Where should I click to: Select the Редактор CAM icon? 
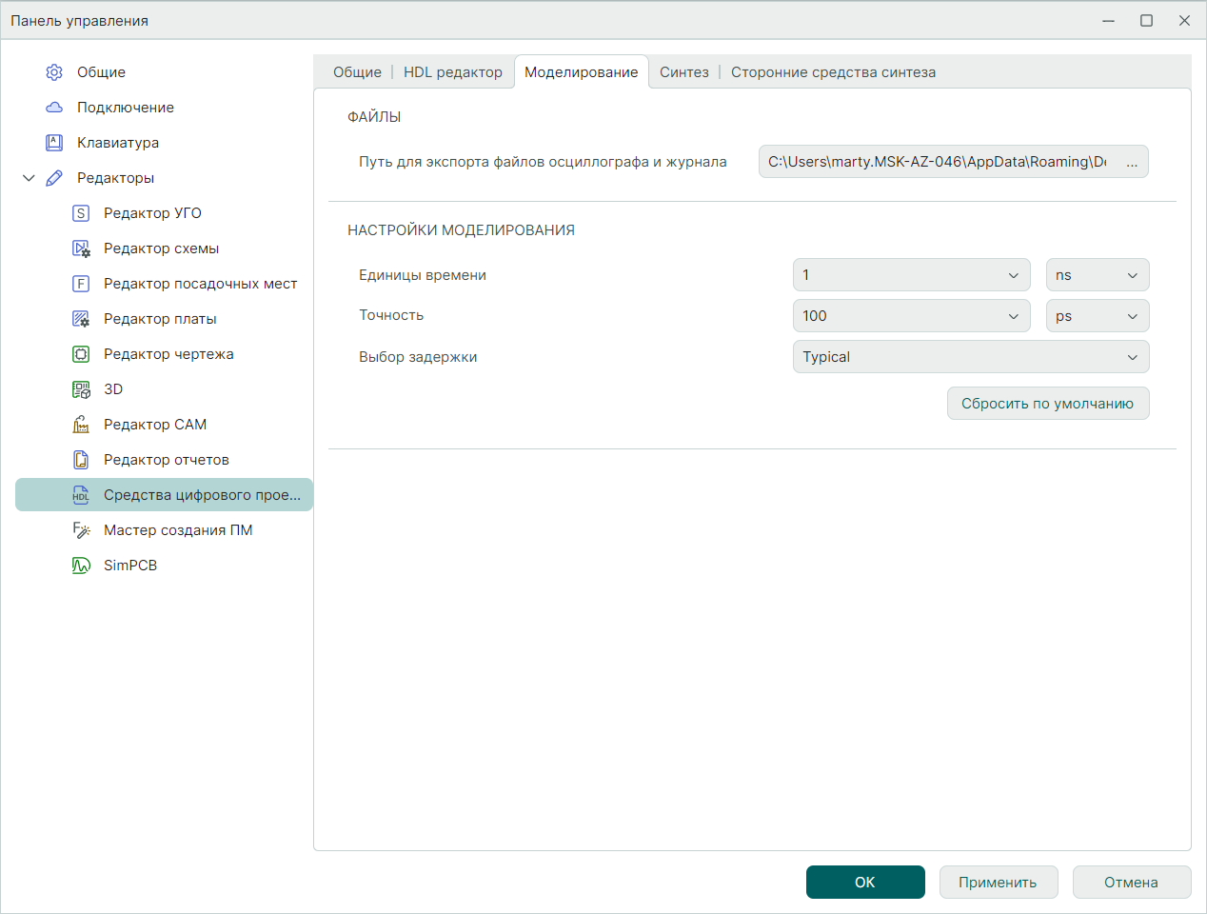pyautogui.click(x=81, y=425)
